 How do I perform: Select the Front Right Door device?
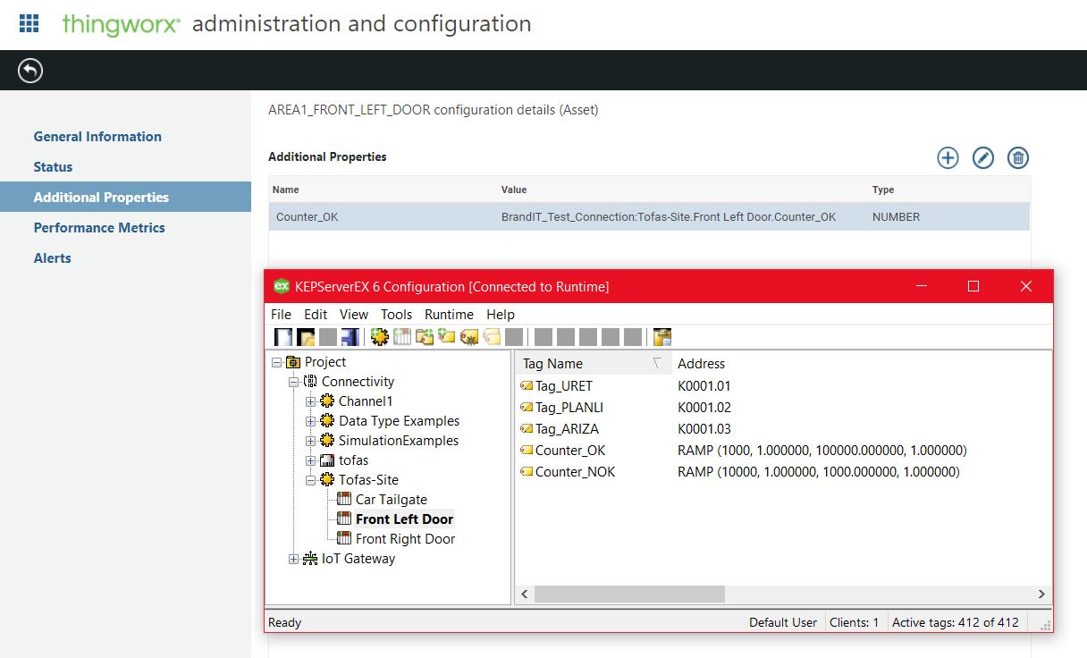405,539
